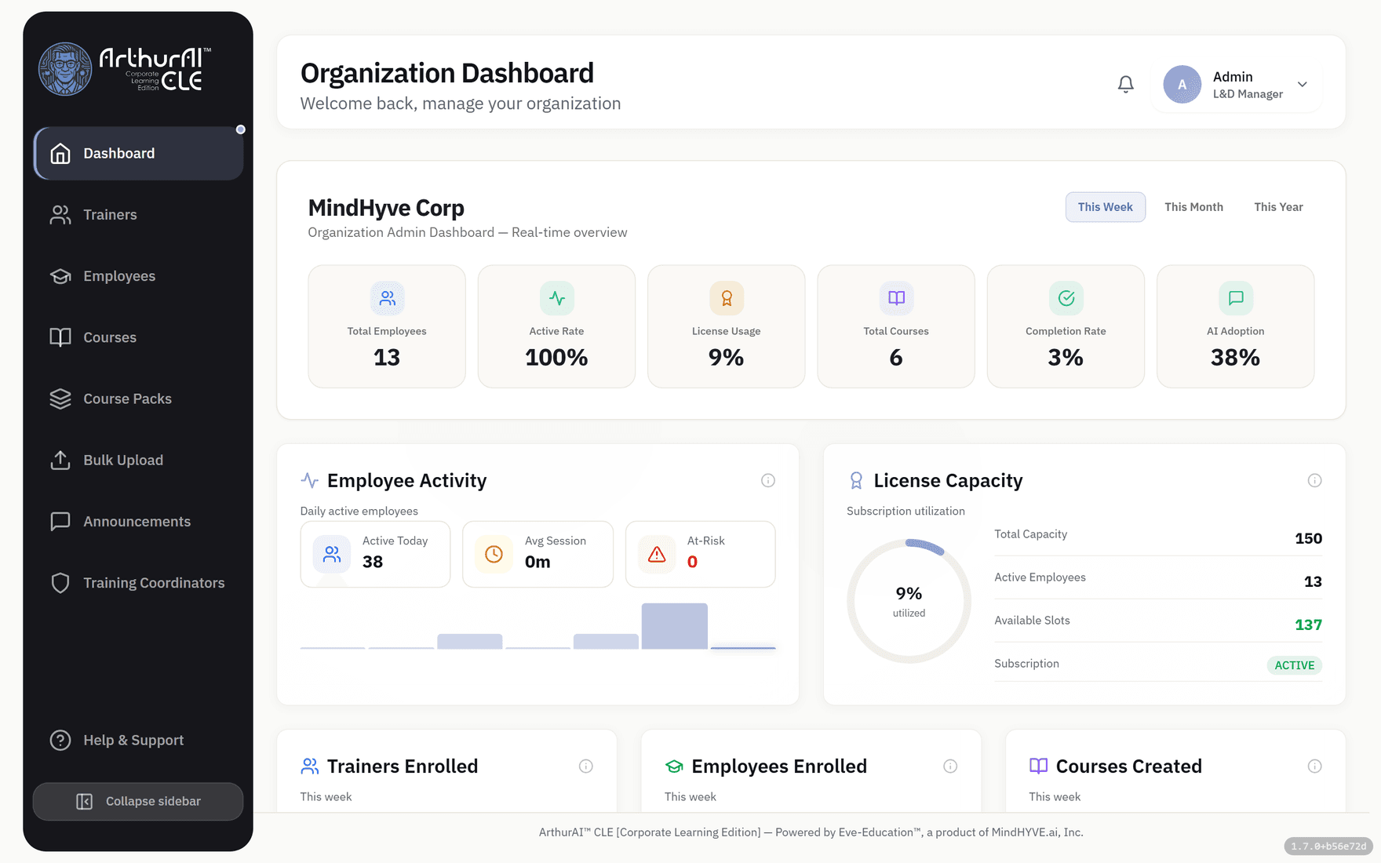Click the Total Courses book icon
Screen dimensions: 1381x863
[x=896, y=298]
